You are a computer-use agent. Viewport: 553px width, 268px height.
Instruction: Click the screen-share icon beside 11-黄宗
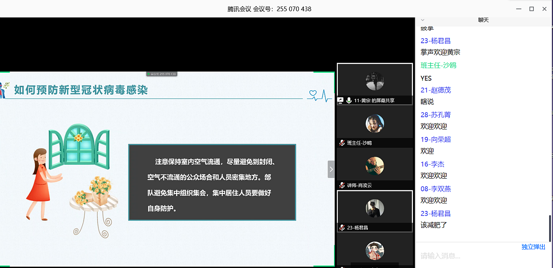tap(341, 100)
